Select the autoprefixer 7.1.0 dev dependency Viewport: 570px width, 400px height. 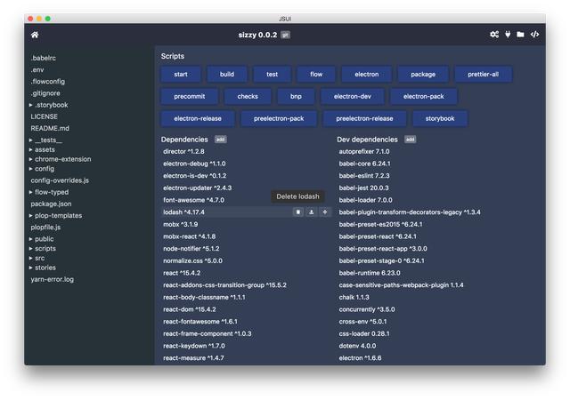(x=364, y=151)
